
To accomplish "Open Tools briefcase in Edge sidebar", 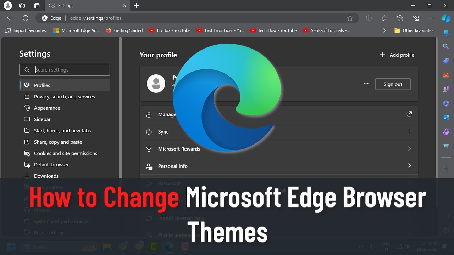I will click(x=446, y=75).
